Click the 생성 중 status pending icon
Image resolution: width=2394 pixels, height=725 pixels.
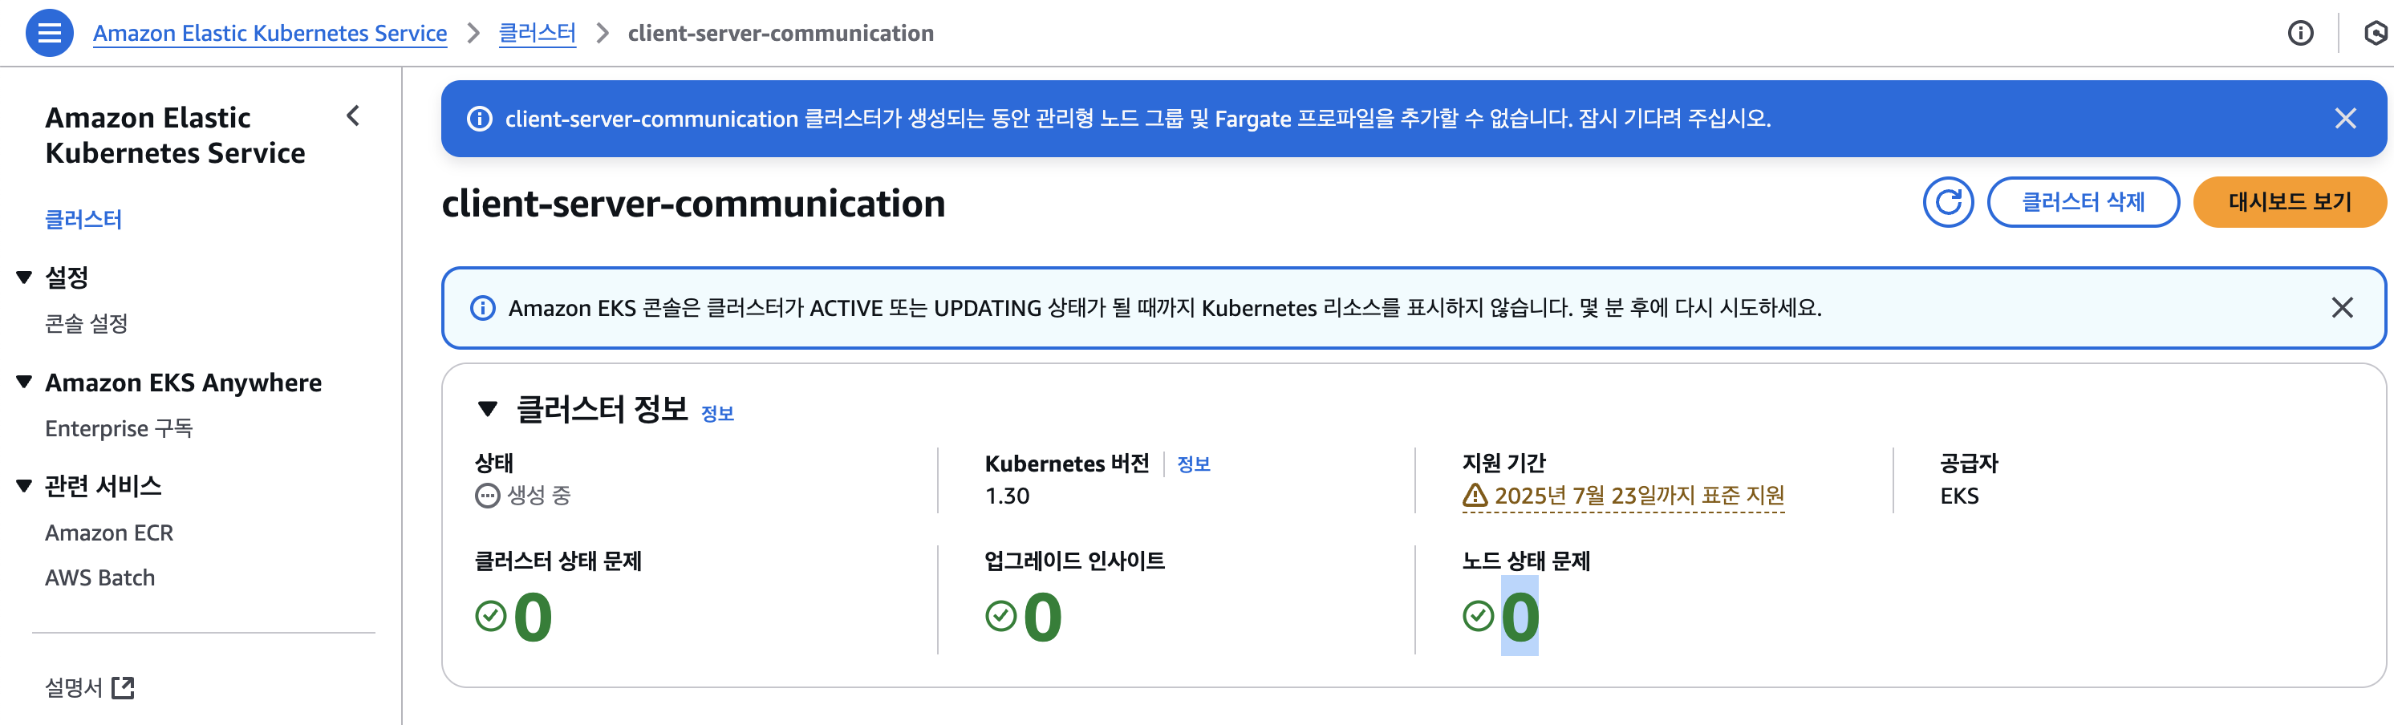pos(487,496)
